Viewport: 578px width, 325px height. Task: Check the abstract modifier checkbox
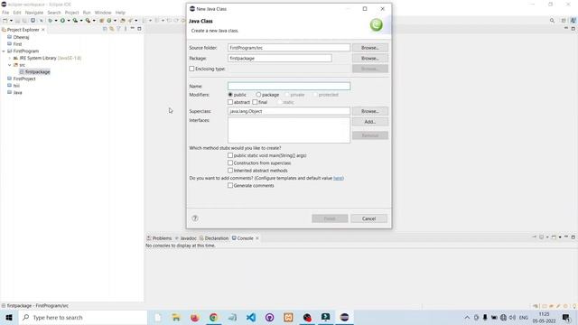pyautogui.click(x=230, y=102)
